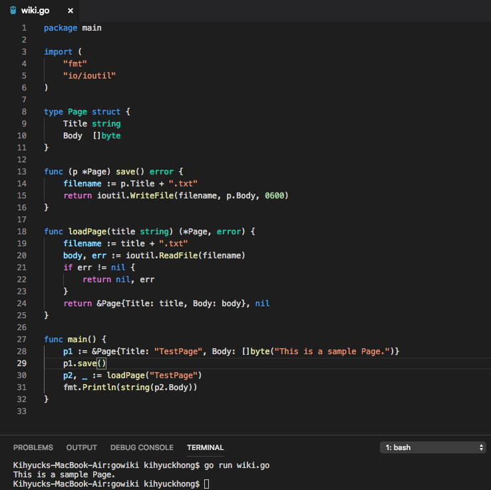Open the PROBLEMS panel tab
Screen dimensions: 491x490
[x=33, y=447]
